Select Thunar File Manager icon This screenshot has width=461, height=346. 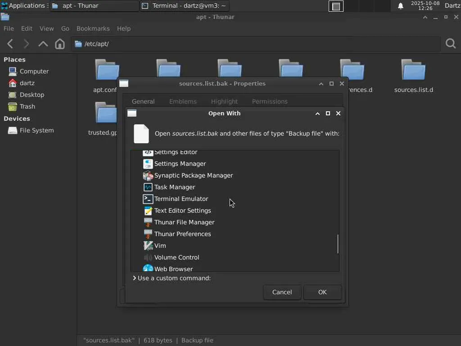148,223
